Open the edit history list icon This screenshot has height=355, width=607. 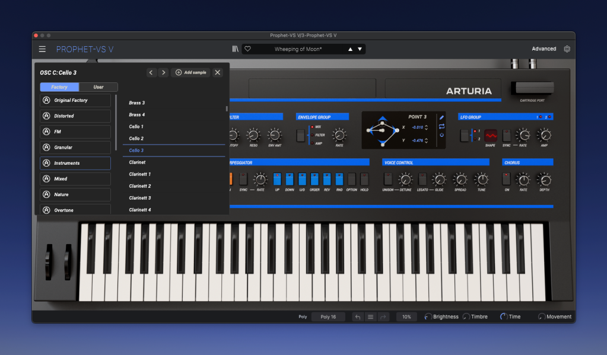370,317
